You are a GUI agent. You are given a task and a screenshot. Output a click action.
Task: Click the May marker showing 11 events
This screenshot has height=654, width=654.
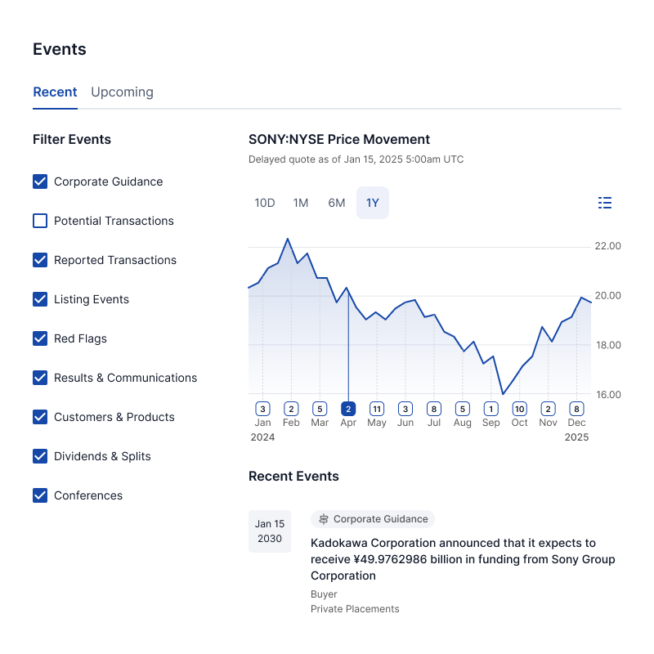click(377, 409)
